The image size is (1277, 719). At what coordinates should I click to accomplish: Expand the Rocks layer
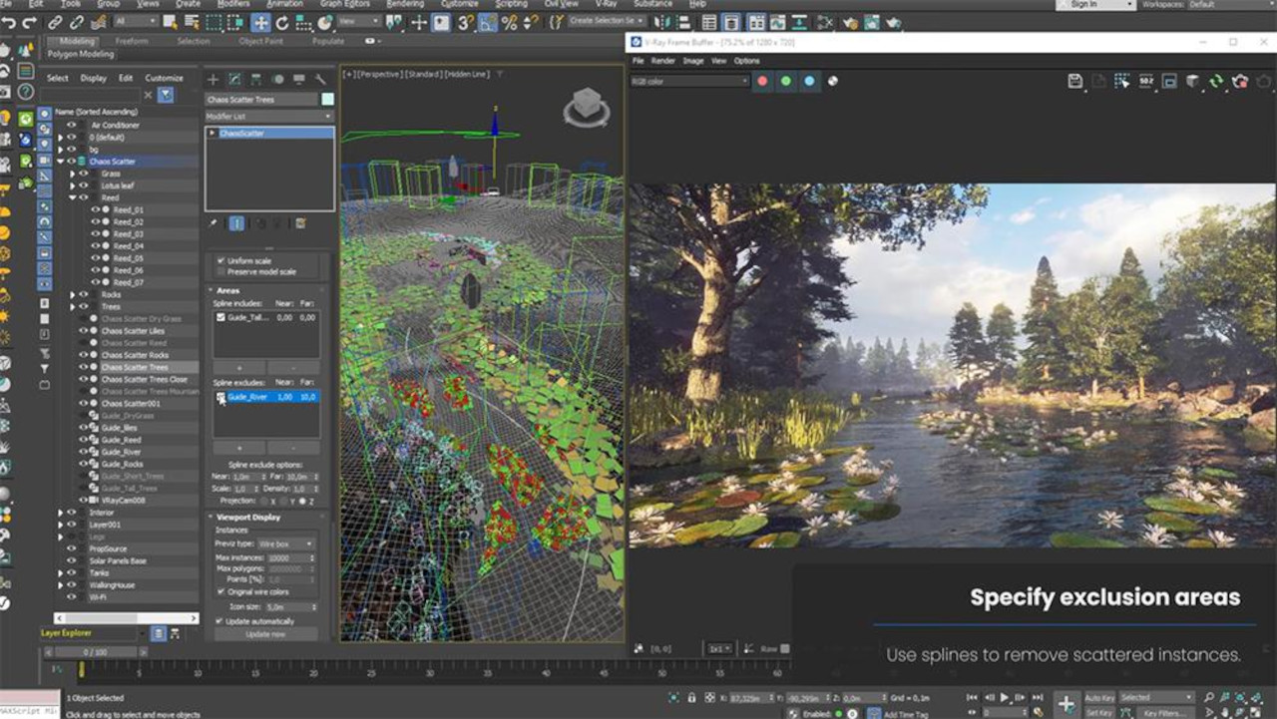click(x=72, y=295)
